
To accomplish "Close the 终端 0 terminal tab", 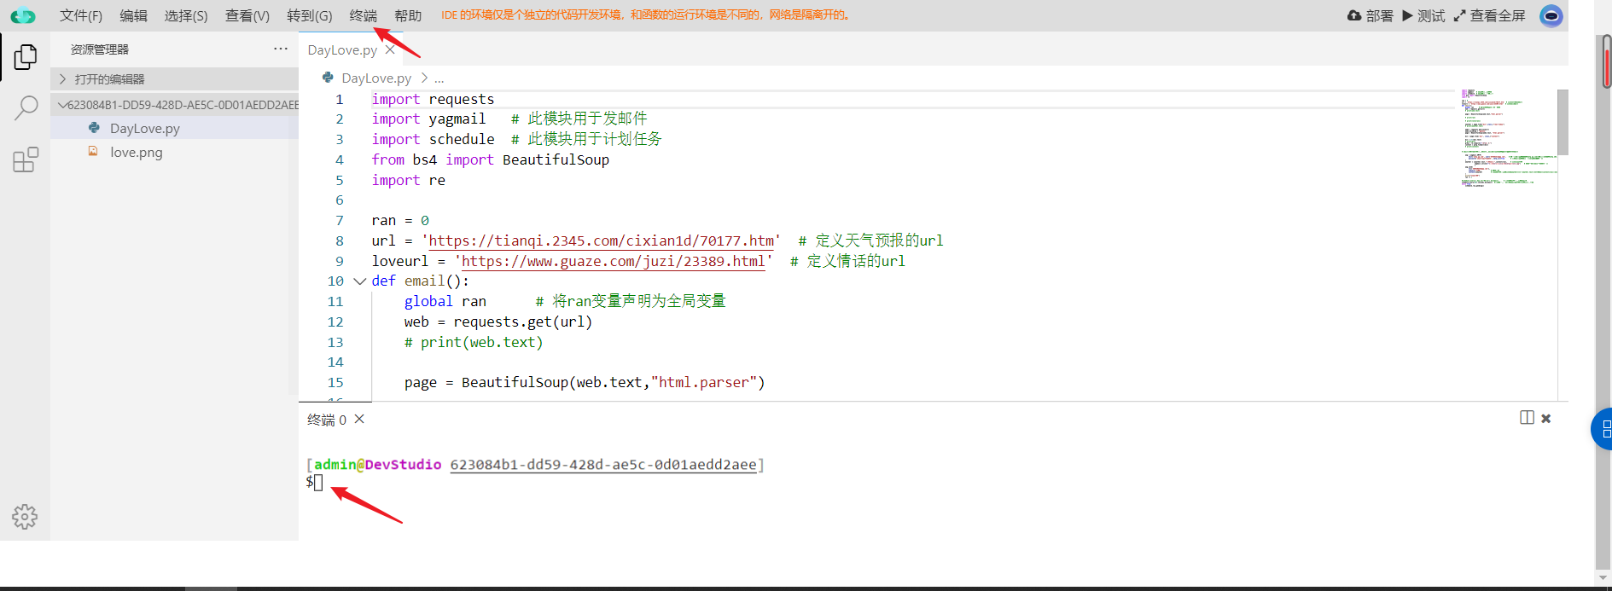I will (359, 419).
